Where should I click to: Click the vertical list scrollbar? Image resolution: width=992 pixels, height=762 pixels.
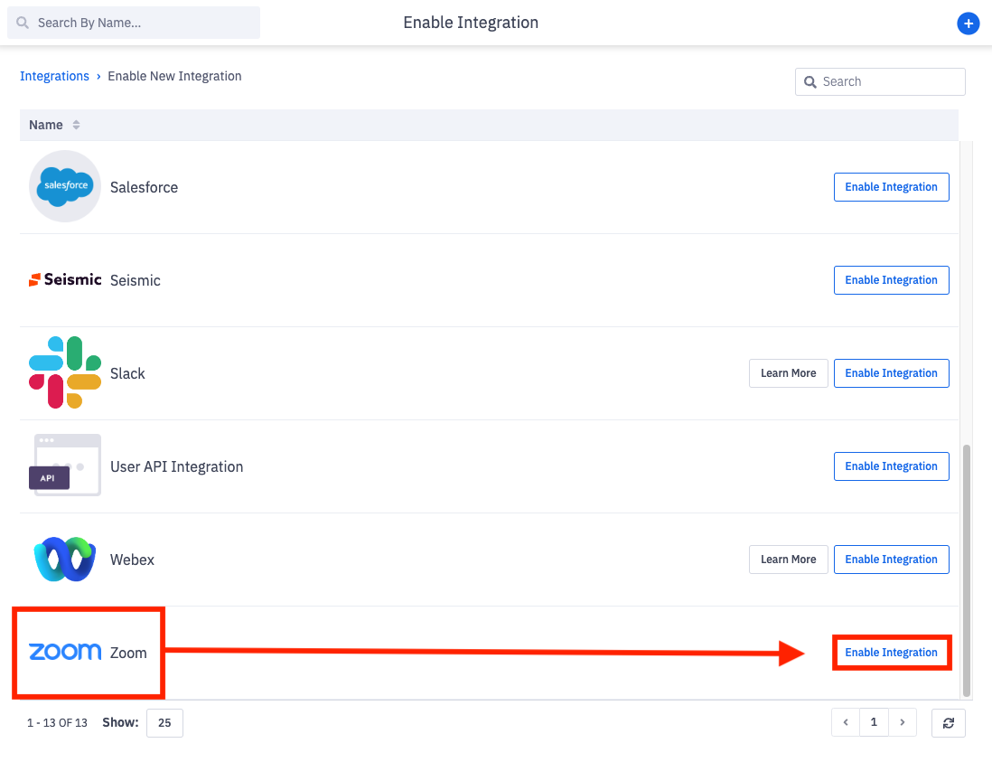[967, 569]
